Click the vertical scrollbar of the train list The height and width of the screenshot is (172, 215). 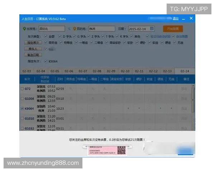193,100
